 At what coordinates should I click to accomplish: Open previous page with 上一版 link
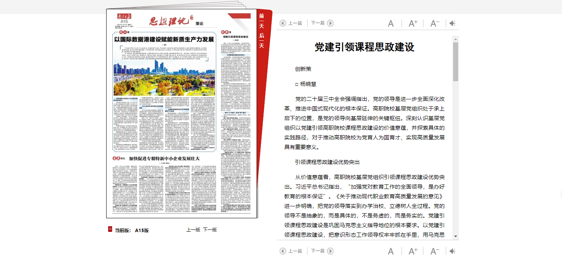point(193,230)
